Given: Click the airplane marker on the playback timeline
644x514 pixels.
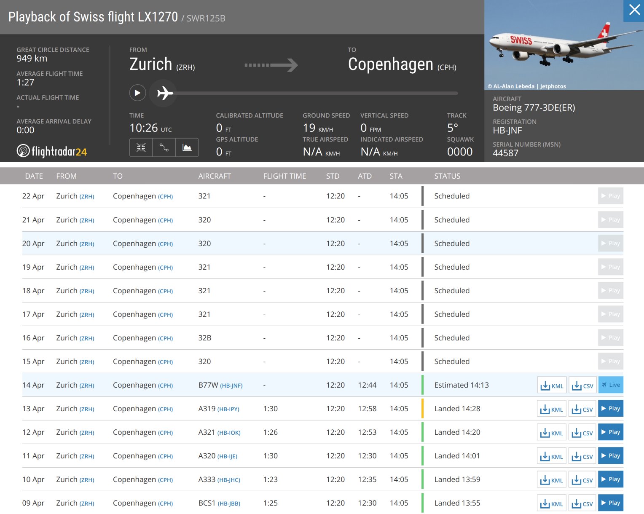Looking at the screenshot, I should click(x=165, y=93).
